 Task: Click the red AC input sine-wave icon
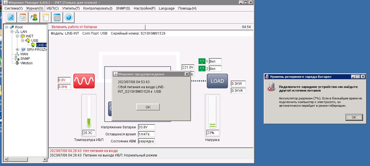(84, 81)
